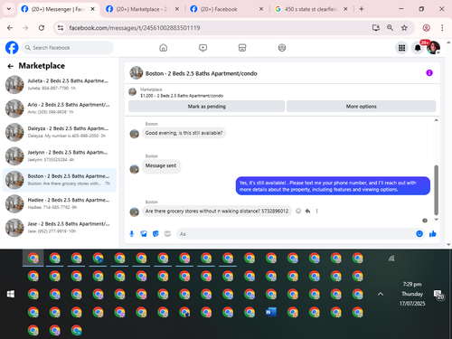452x339 pixels.
Task: Click the chat scroll up arrow
Action: tap(436, 120)
